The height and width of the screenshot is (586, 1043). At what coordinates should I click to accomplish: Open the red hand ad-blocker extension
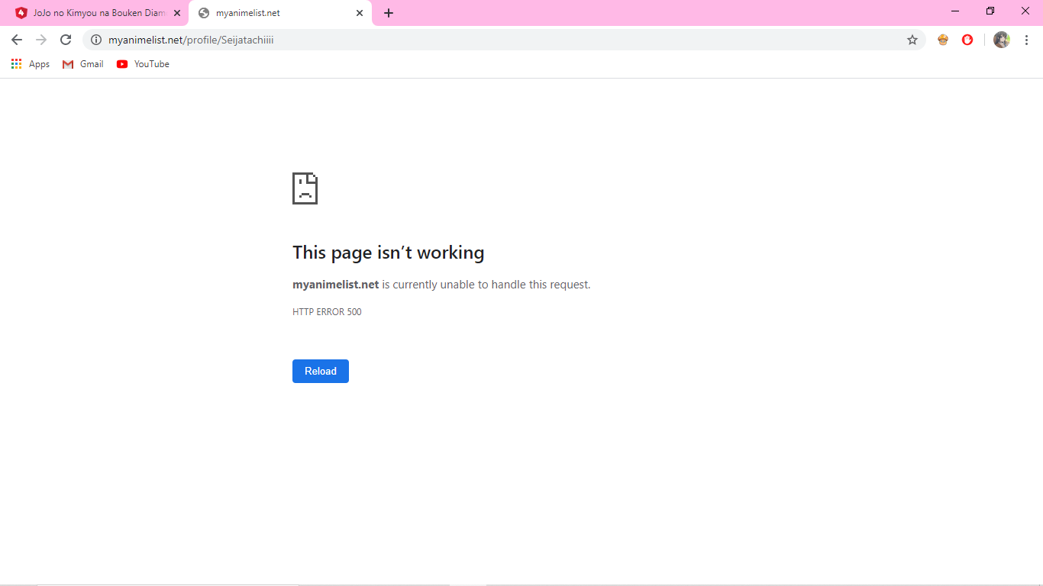967,40
